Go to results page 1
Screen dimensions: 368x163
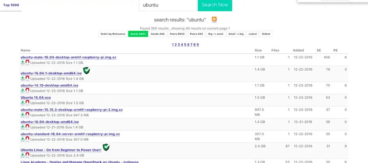pyautogui.click(x=173, y=45)
